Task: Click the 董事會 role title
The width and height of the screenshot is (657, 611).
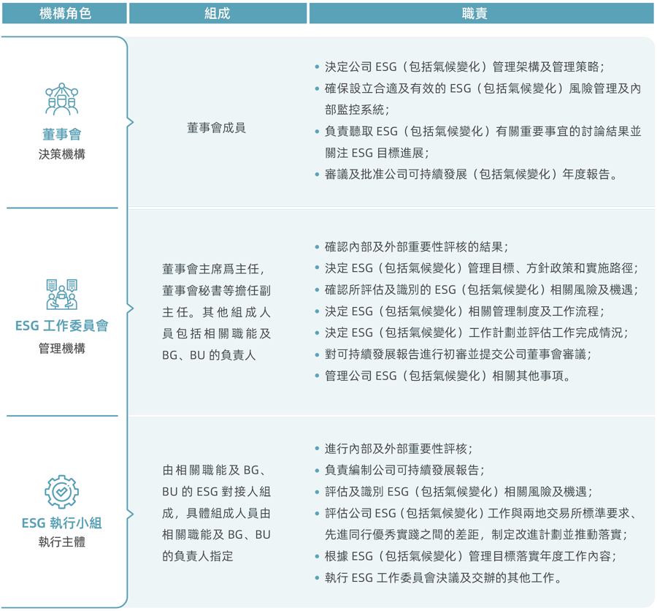Action: coord(62,134)
